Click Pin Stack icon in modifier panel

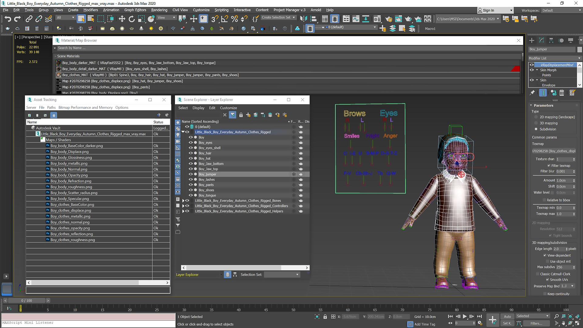pyautogui.click(x=532, y=93)
